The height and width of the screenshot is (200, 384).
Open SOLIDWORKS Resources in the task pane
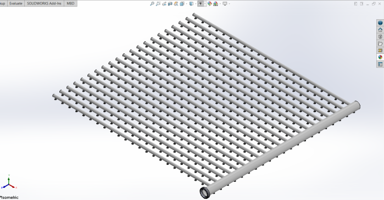[x=380, y=23]
